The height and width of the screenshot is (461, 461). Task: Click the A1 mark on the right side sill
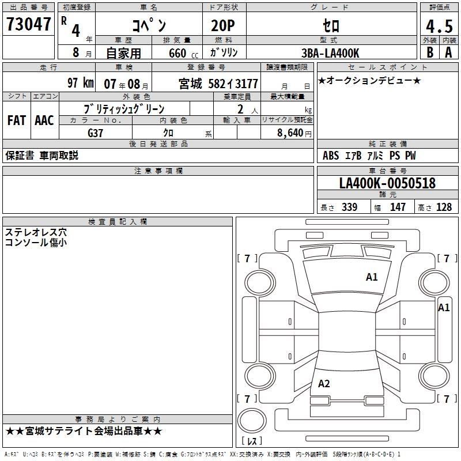444,308
